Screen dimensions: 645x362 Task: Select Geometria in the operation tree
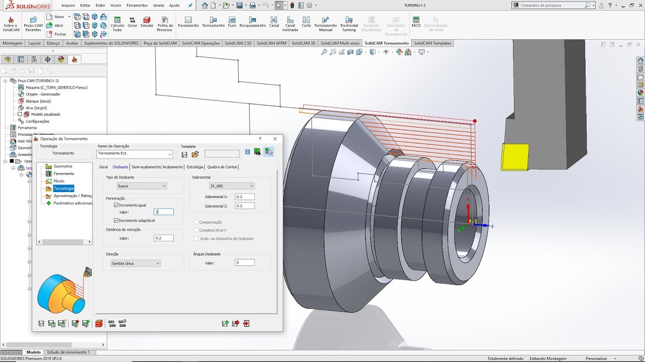coord(63,166)
